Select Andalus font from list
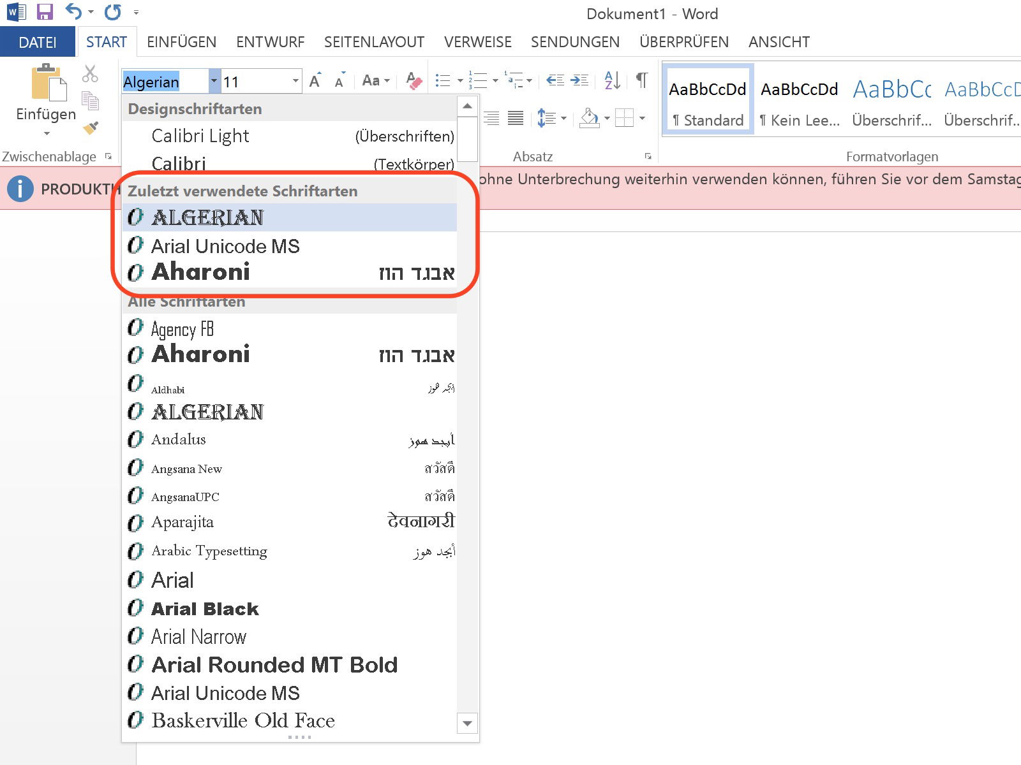The image size is (1021, 765). [x=290, y=439]
